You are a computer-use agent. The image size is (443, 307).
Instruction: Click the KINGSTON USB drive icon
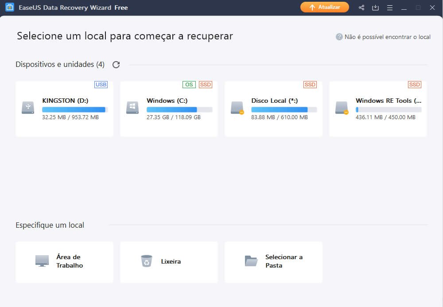point(28,108)
